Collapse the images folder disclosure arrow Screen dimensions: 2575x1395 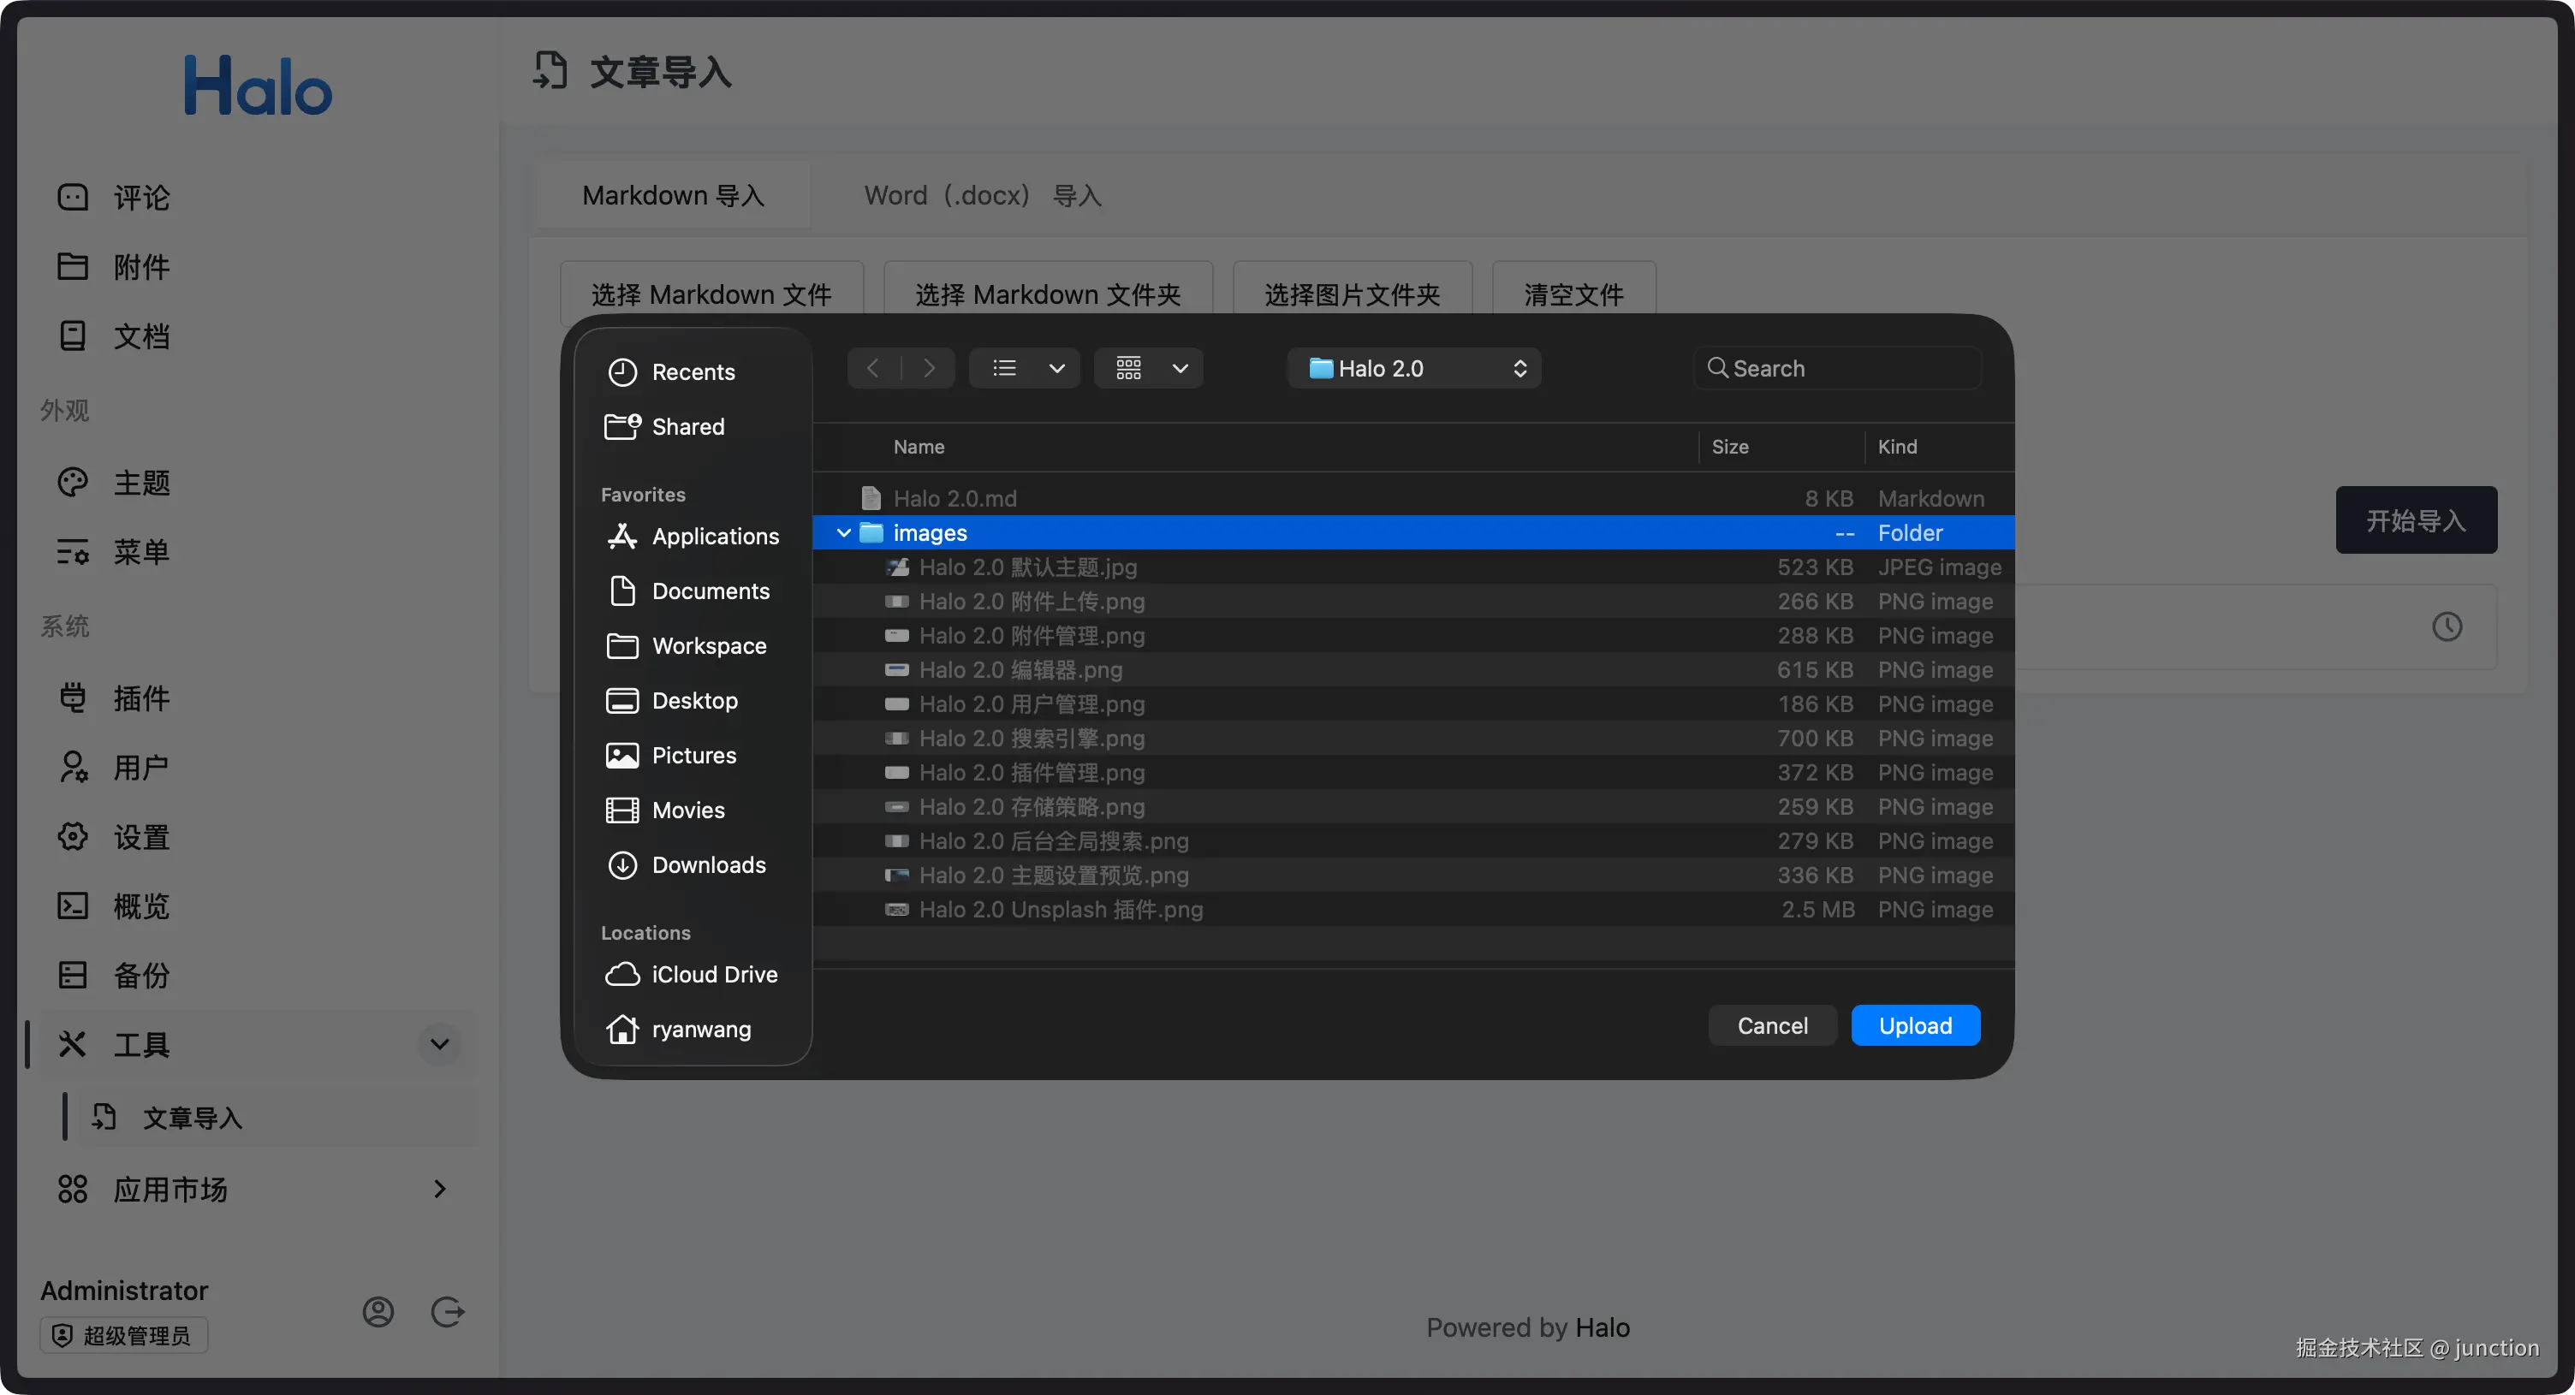coord(844,532)
